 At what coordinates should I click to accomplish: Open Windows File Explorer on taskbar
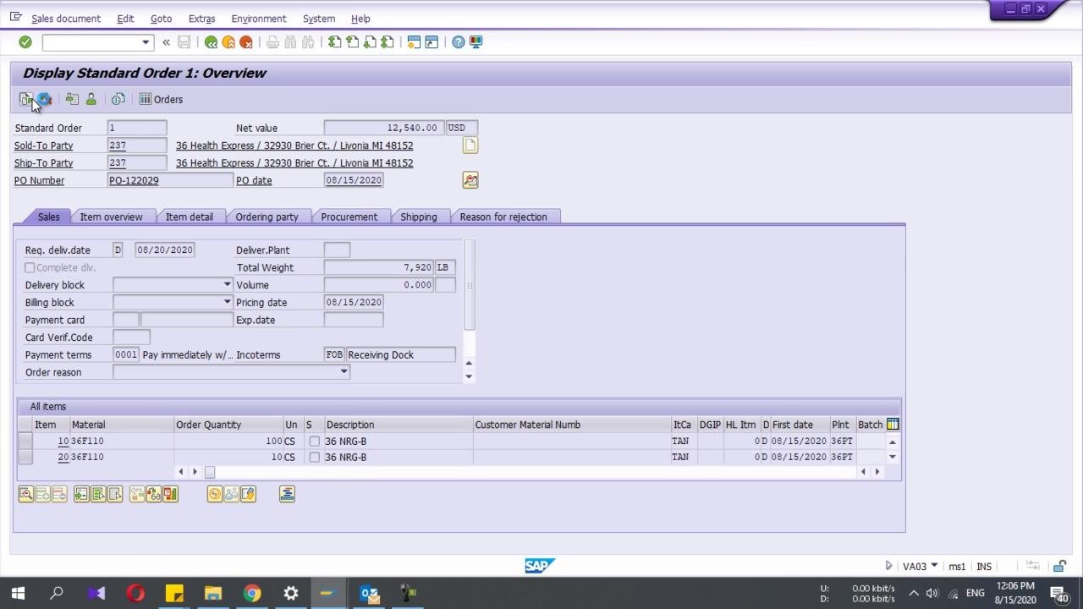(213, 593)
